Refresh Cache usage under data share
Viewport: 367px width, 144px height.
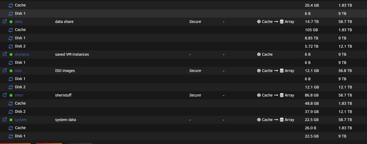11,30
